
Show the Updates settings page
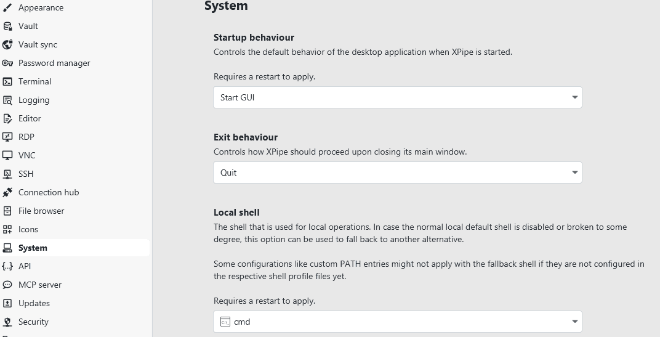(x=34, y=304)
